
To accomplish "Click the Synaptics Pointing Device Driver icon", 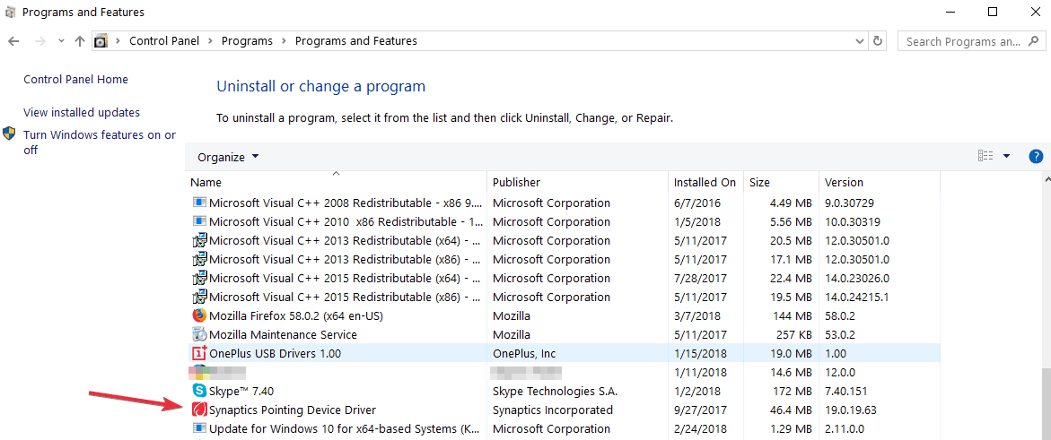I will (199, 410).
